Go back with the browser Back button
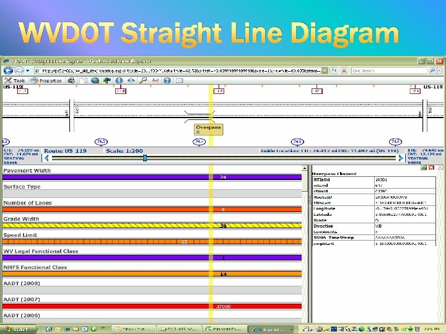 click(8, 70)
